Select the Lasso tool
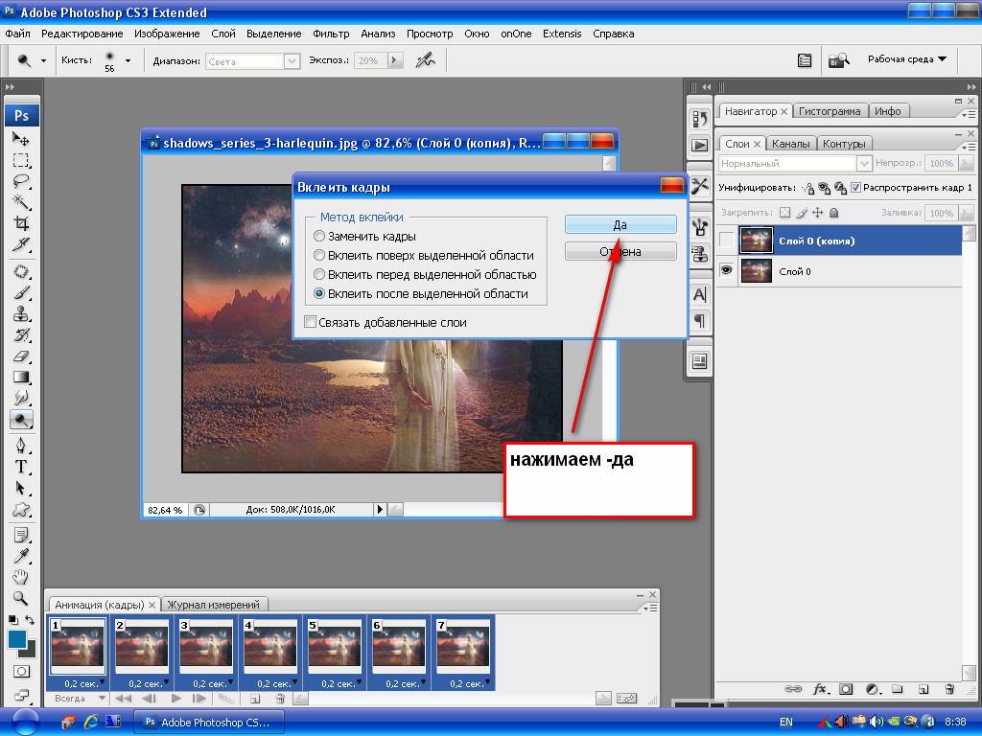 tap(21, 181)
